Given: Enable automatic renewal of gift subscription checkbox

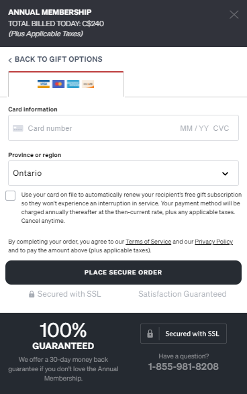Looking at the screenshot, I should [x=11, y=196].
